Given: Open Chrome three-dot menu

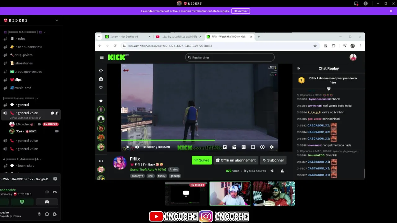Looking at the screenshot, I should coord(360,46).
